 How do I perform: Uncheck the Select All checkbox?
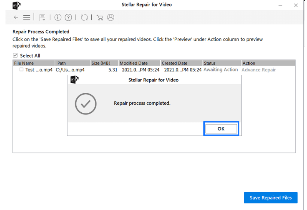(15, 55)
